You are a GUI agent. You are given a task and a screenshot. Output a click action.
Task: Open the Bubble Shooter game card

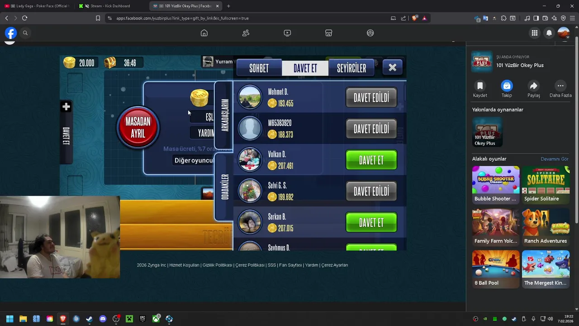[496, 185]
